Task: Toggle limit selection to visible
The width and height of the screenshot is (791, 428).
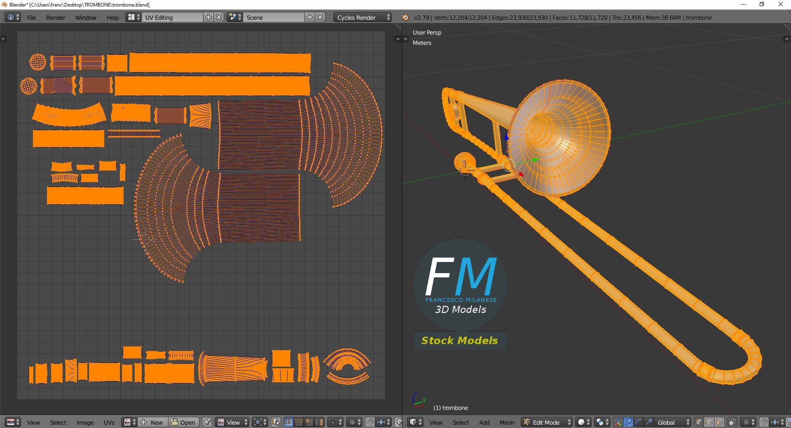Action: point(732,422)
